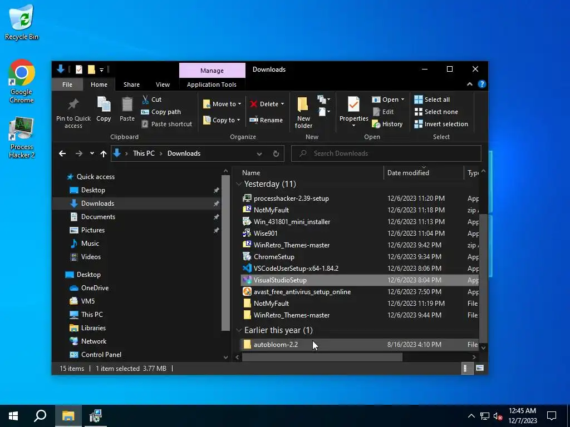The image size is (570, 427).
Task: Click Paste shortcut in the ribbon
Action: tap(167, 124)
